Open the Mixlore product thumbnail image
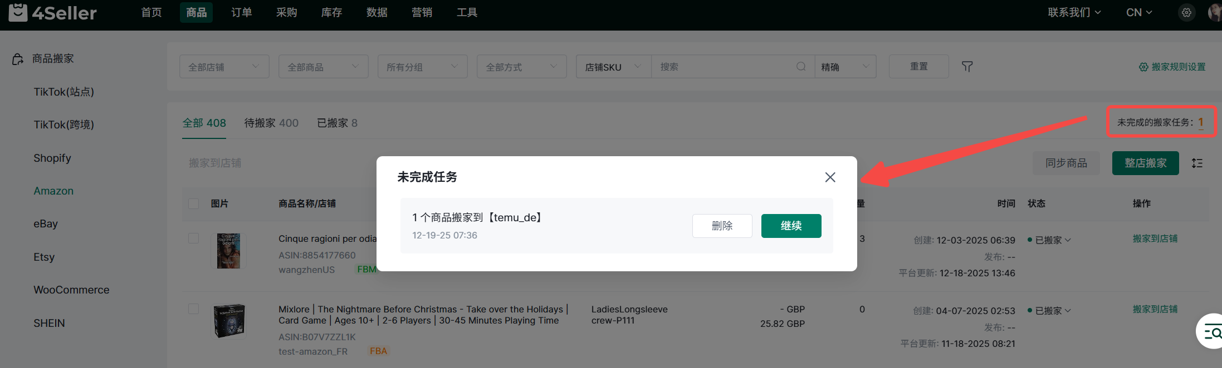The width and height of the screenshot is (1222, 368). 229,321
